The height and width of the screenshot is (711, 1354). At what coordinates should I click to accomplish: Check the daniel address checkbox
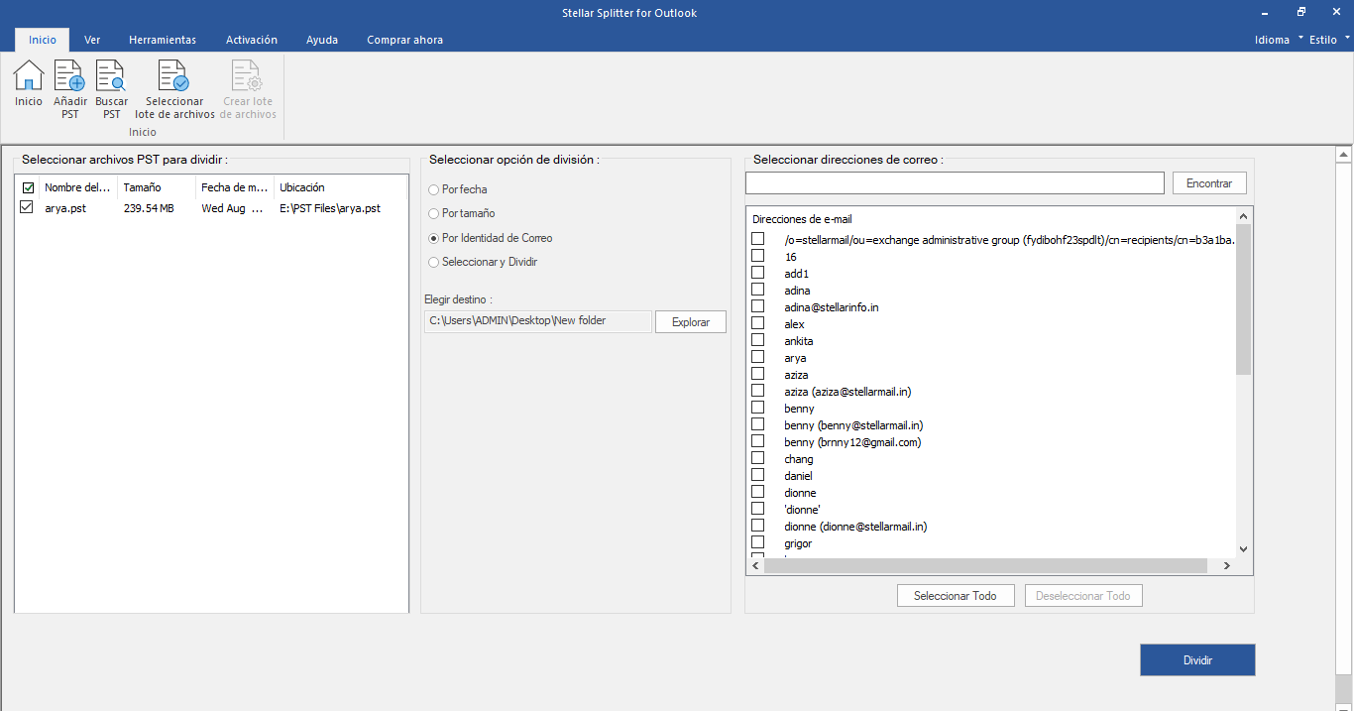[x=758, y=475]
